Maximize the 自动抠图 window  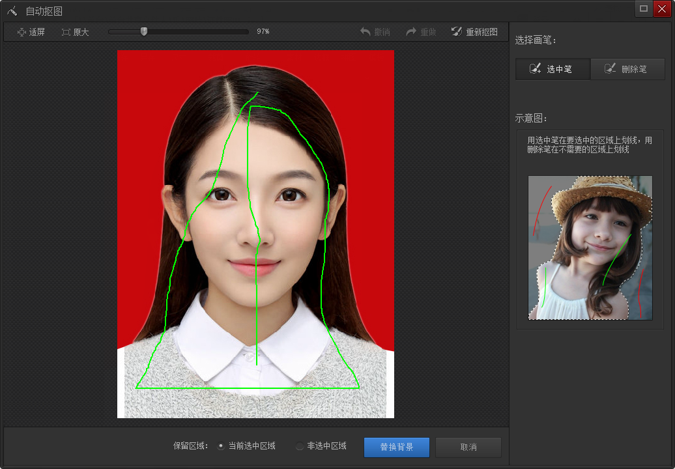point(644,8)
